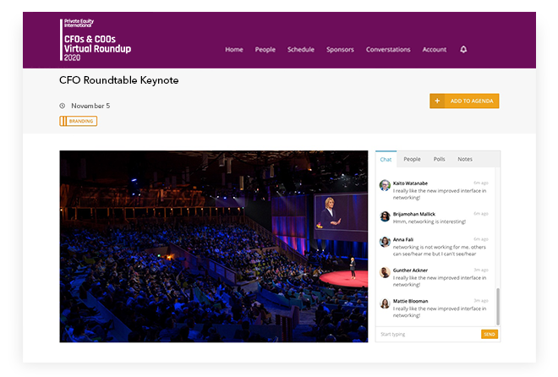Click the chat panel scrollbar
The width and height of the screenshot is (558, 377).
(x=498, y=307)
